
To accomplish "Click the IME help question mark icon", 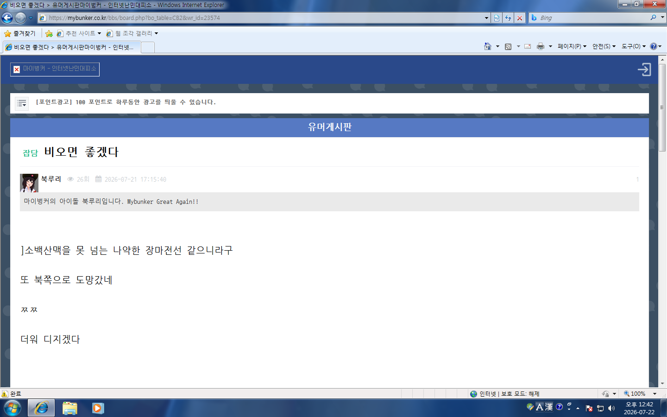I will click(560, 407).
